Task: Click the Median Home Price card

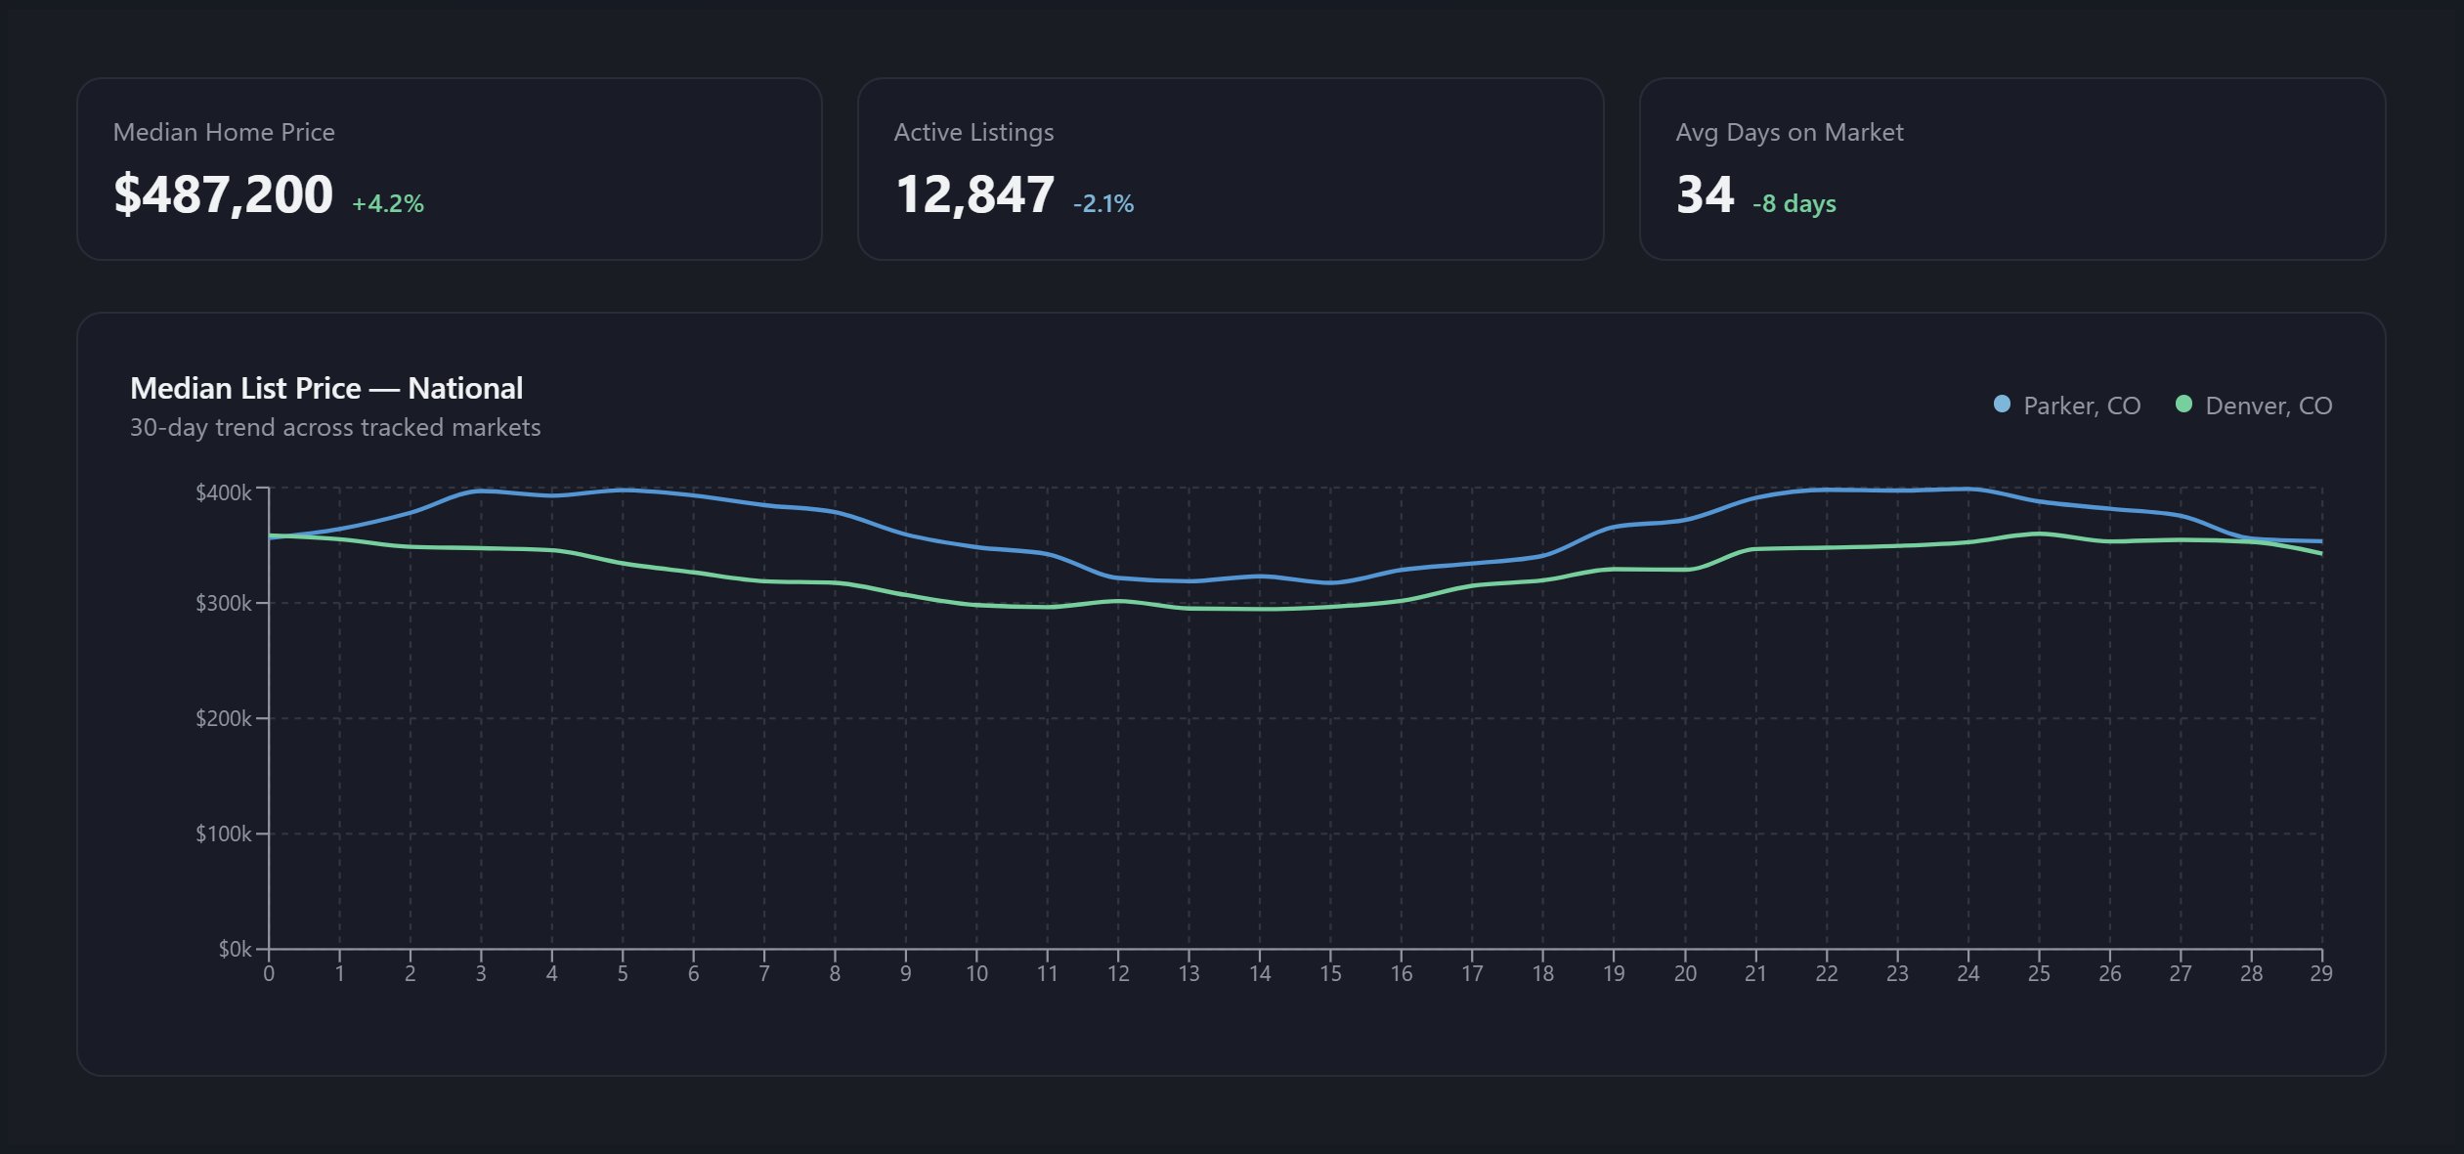Action: coord(450,169)
